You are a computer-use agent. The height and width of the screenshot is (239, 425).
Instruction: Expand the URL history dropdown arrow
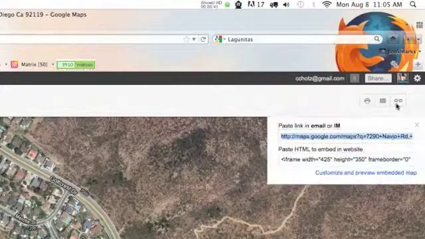[x=194, y=39]
